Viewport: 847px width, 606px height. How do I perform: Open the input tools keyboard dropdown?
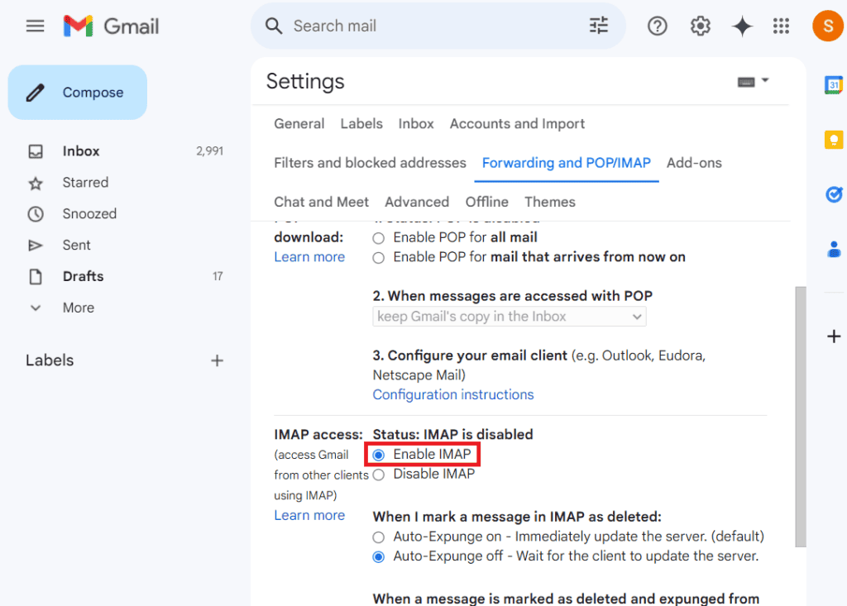coord(753,81)
